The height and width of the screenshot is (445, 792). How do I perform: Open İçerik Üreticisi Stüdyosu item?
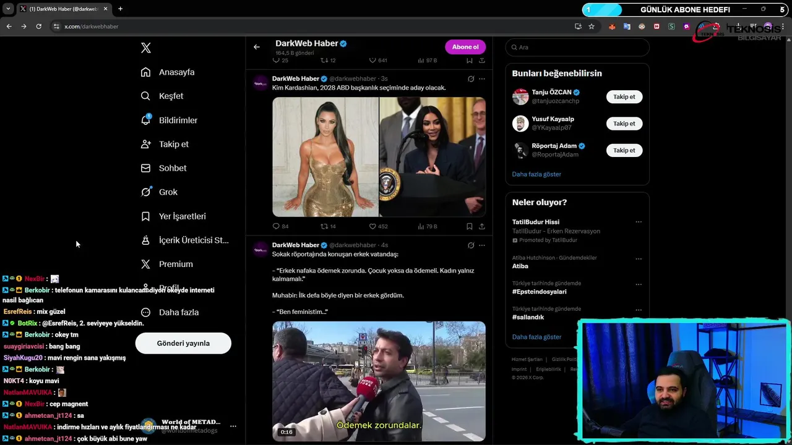pyautogui.click(x=184, y=240)
